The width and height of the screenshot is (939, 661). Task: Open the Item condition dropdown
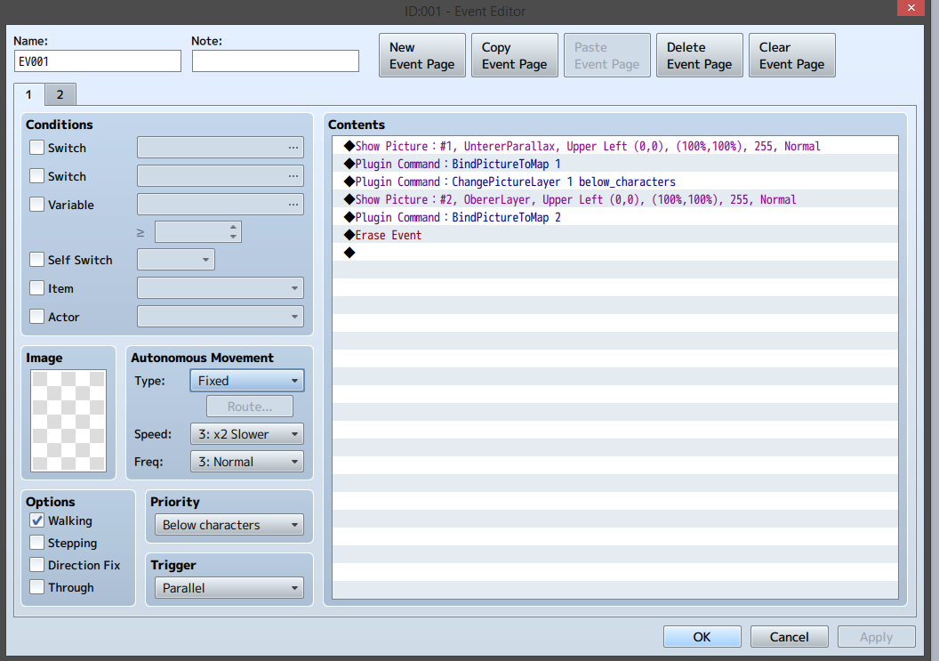click(221, 288)
